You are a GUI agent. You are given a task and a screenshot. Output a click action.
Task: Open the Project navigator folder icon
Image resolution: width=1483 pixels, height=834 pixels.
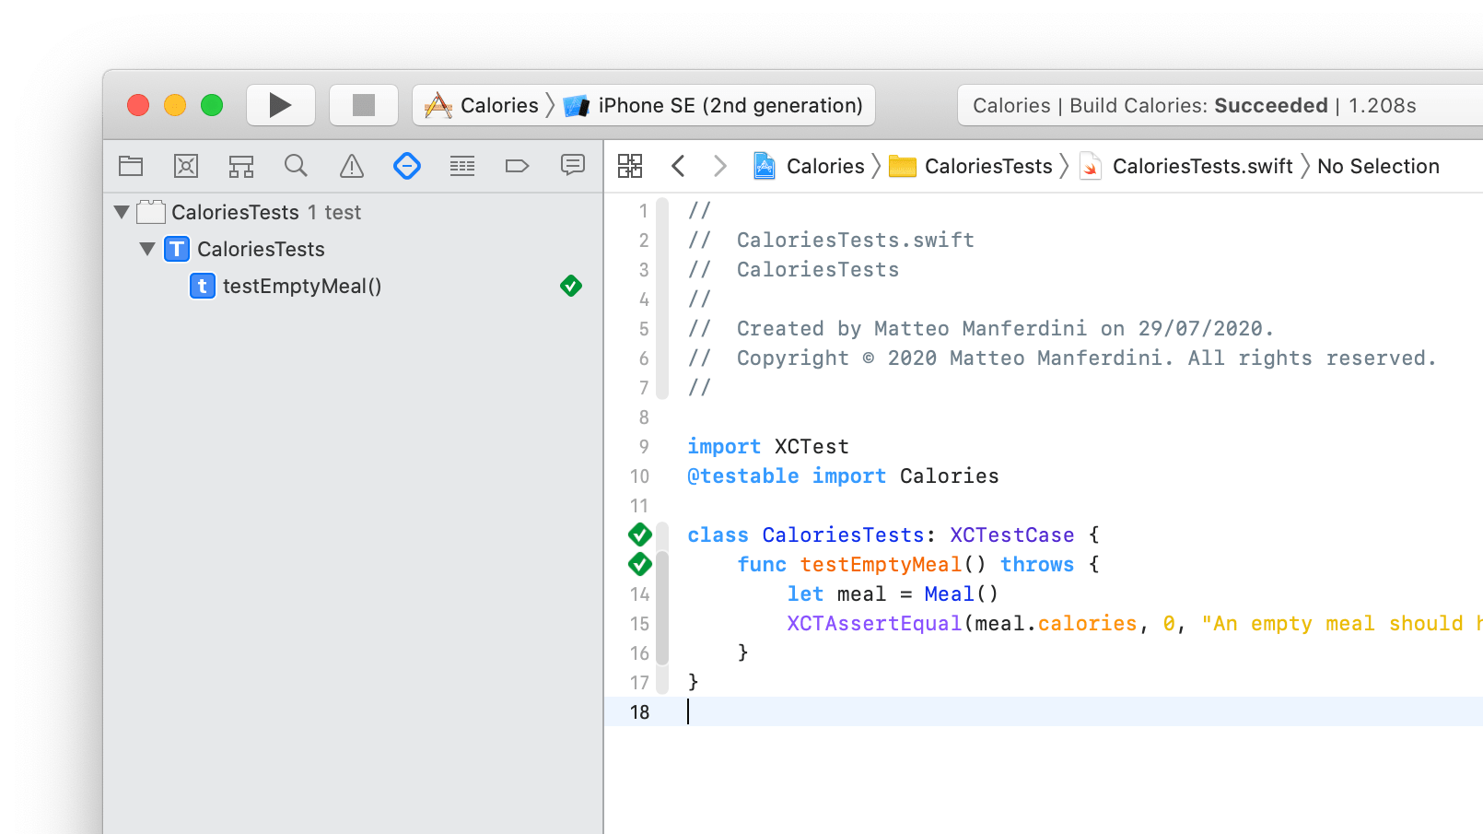coord(130,166)
